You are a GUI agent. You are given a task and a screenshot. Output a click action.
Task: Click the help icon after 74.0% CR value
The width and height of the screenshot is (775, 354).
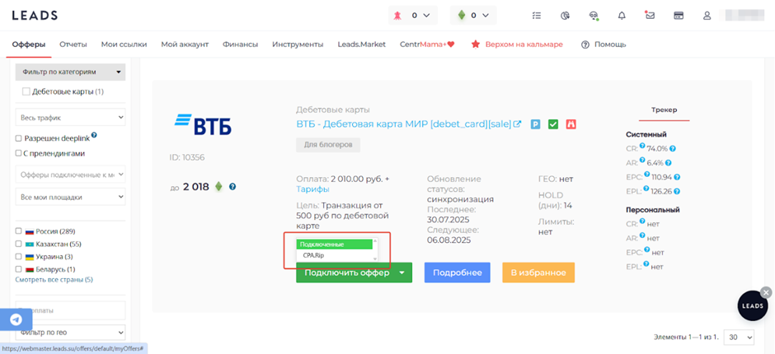coord(673,148)
